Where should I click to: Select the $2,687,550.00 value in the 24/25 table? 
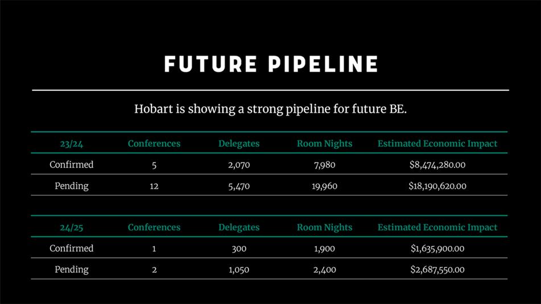(x=437, y=269)
